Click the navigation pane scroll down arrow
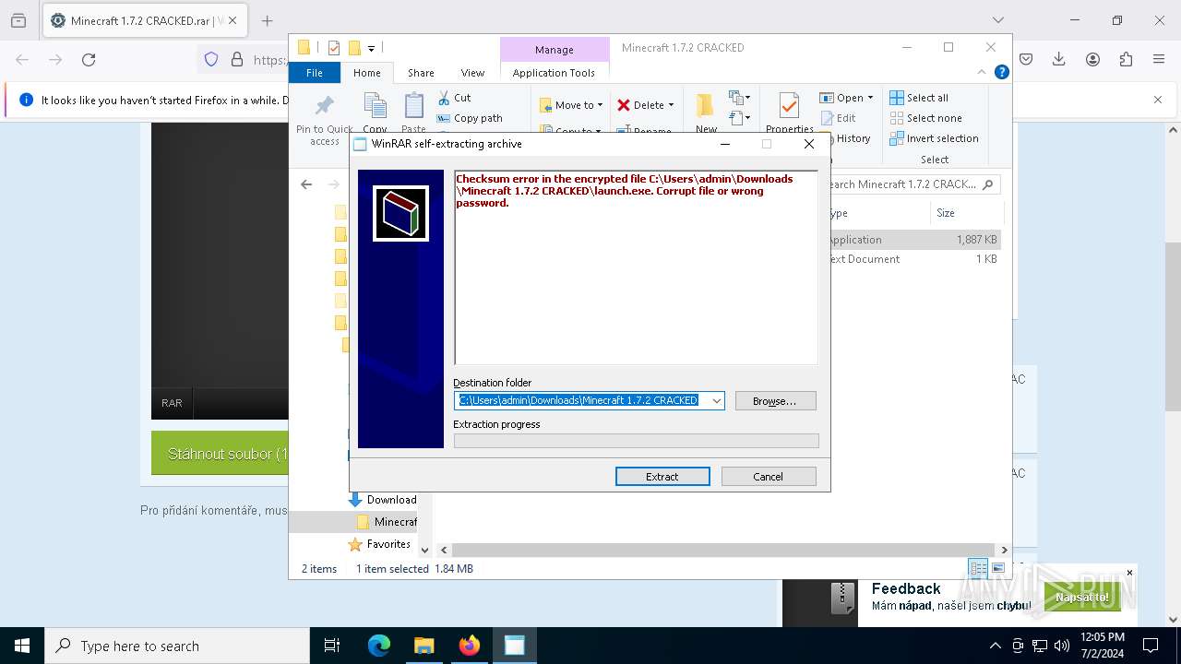The width and height of the screenshot is (1181, 664). [425, 550]
